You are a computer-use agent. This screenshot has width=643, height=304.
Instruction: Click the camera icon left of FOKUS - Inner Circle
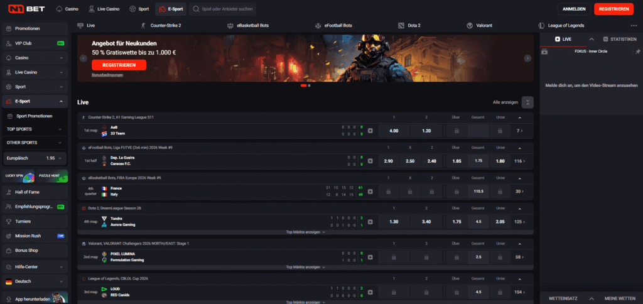544,52
